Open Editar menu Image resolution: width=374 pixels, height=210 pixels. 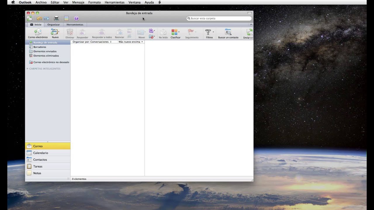point(55,2)
